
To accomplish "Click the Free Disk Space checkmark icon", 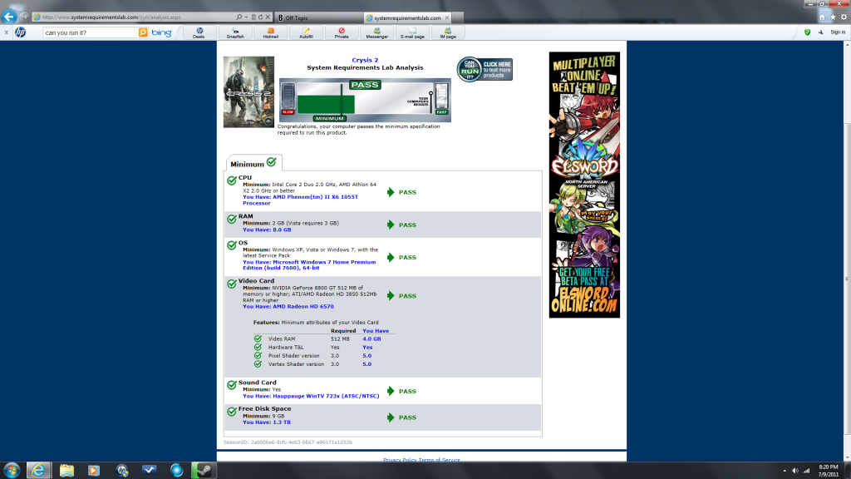I will (232, 411).
